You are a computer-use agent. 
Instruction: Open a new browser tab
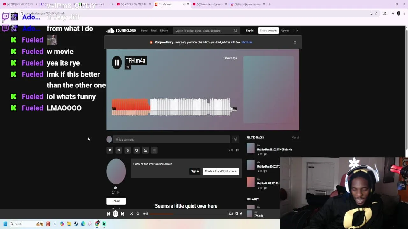pyautogui.click(x=270, y=4)
